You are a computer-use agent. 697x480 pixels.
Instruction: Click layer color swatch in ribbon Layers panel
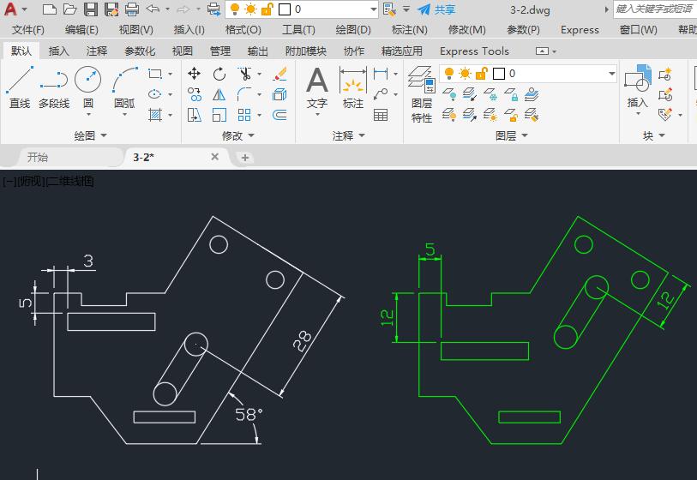(x=498, y=74)
